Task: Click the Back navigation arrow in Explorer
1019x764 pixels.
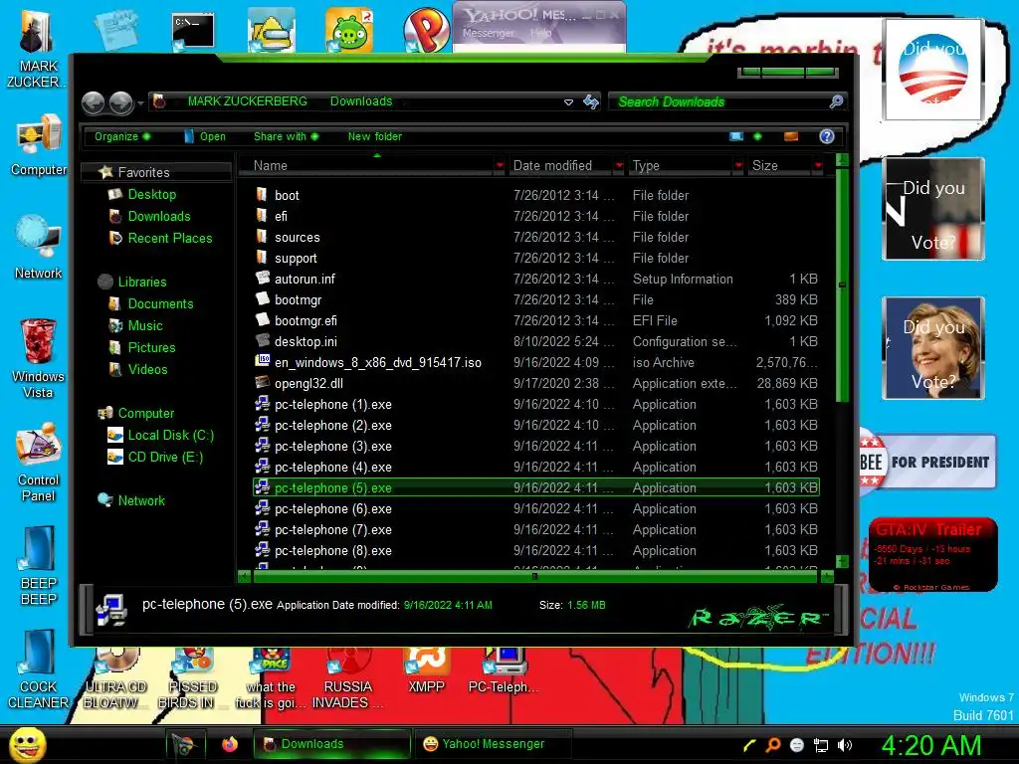Action: (x=93, y=102)
